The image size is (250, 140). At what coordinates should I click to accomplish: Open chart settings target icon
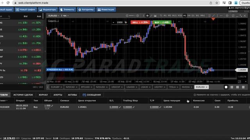(227, 16)
